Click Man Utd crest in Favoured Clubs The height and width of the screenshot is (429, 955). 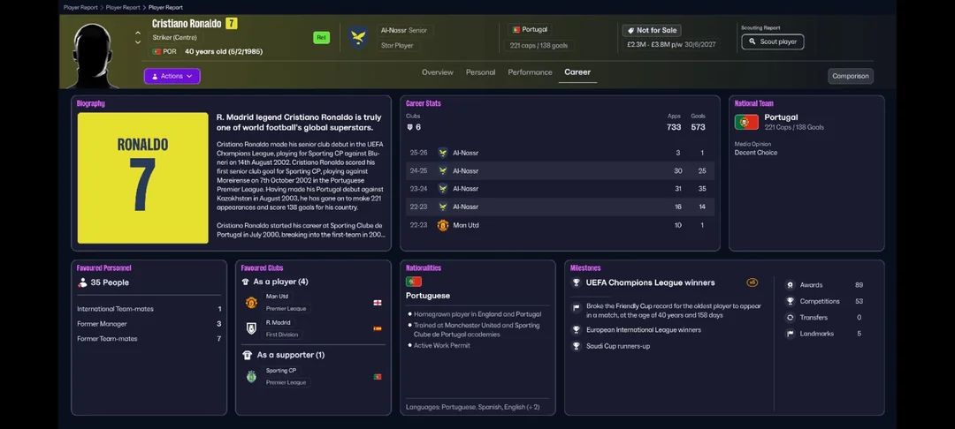pyautogui.click(x=251, y=303)
